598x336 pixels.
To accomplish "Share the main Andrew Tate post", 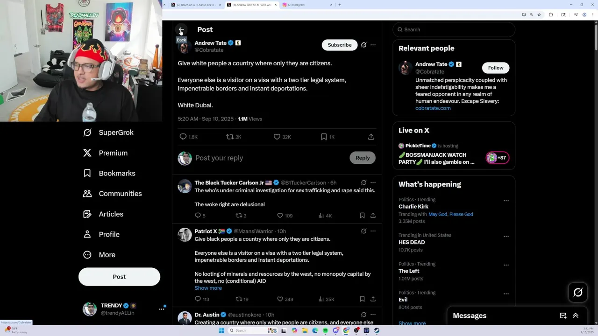I will [371, 137].
